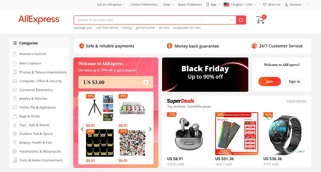Click the Sign in button
This screenshot has width=321, height=172.
click(294, 82)
